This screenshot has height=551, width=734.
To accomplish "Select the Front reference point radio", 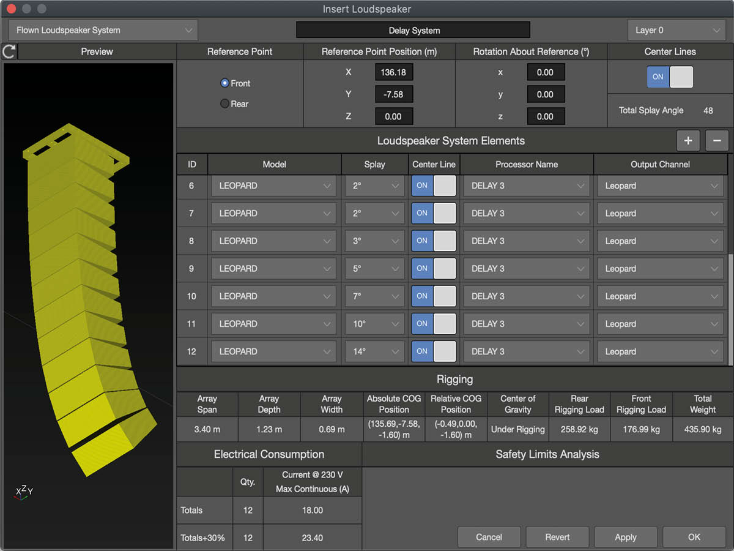I will coord(224,83).
